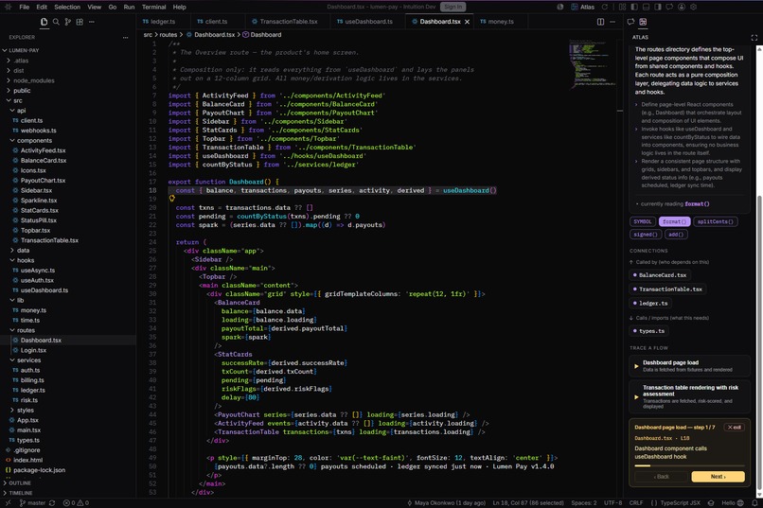Open the Search view icon

click(x=56, y=22)
